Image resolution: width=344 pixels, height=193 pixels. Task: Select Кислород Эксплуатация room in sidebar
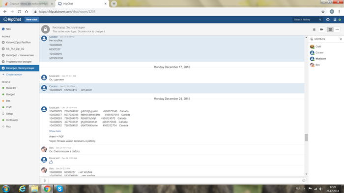pyautogui.click(x=20, y=68)
